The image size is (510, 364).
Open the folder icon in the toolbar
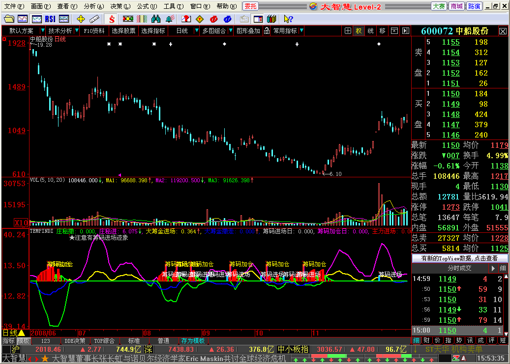[9, 19]
